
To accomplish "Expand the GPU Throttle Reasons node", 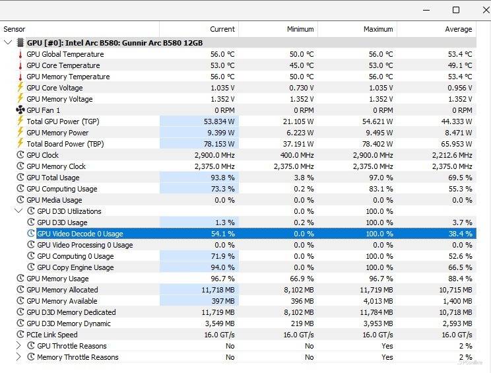I will pos(18,346).
